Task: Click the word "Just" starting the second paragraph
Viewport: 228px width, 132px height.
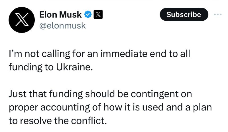Action: click(18, 94)
